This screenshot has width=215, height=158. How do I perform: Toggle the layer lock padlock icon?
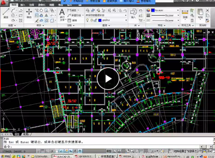95,21
